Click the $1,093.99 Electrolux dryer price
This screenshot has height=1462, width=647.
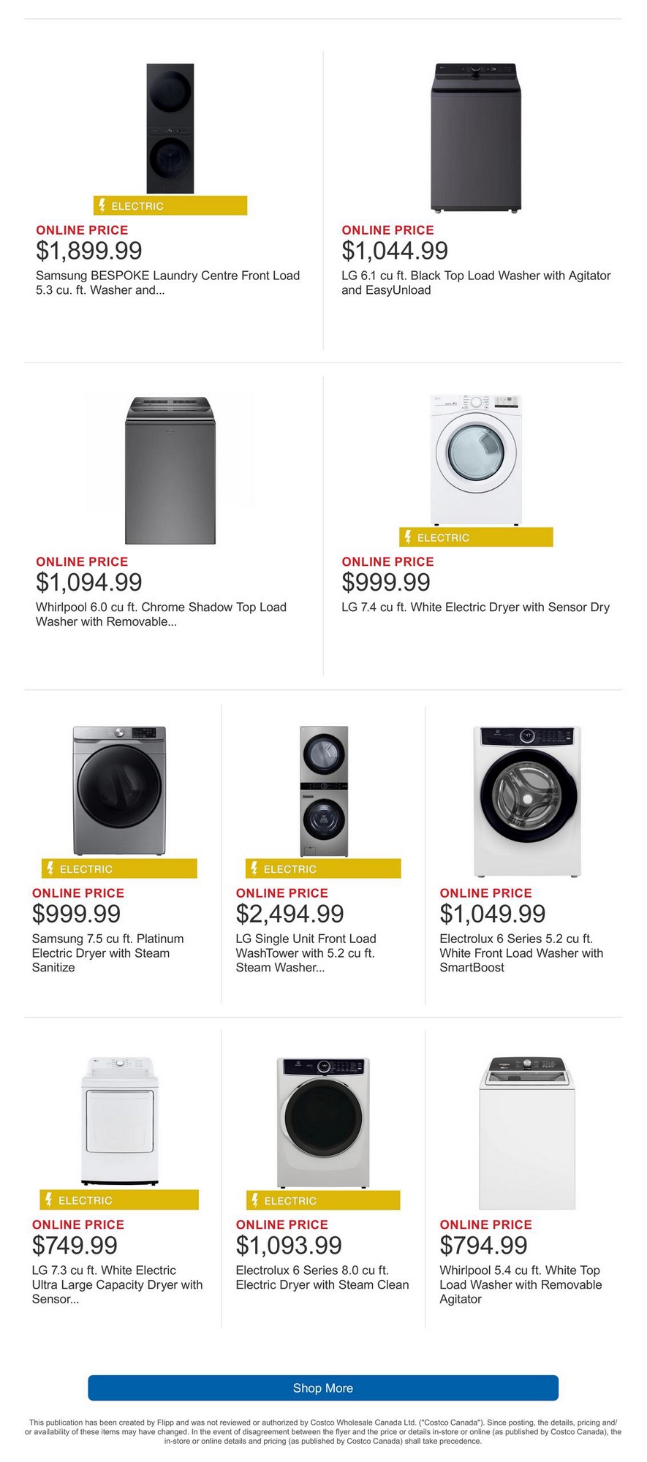(289, 1245)
